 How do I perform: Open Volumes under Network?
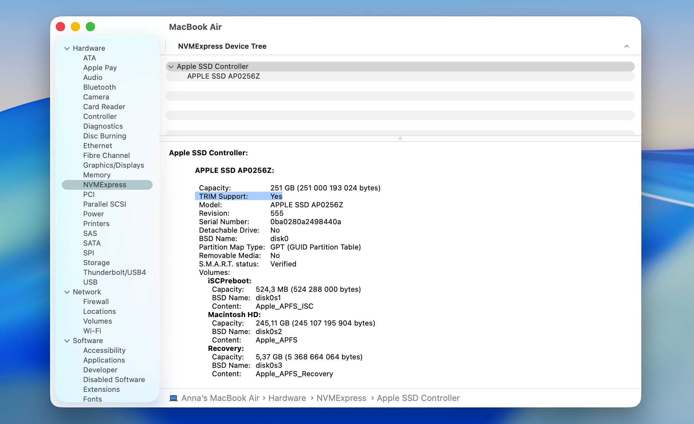pyautogui.click(x=97, y=321)
